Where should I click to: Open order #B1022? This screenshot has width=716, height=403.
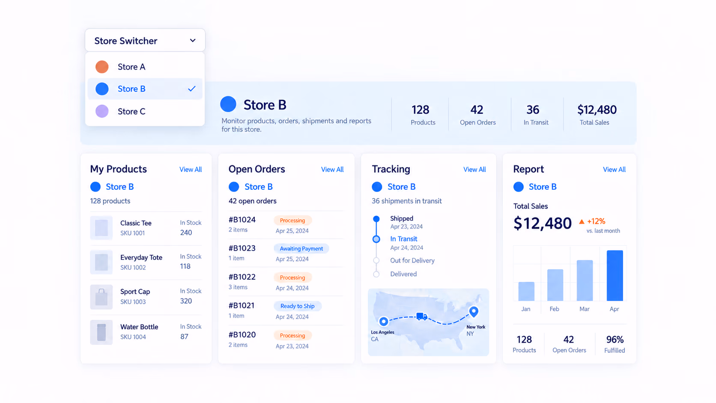pos(242,277)
